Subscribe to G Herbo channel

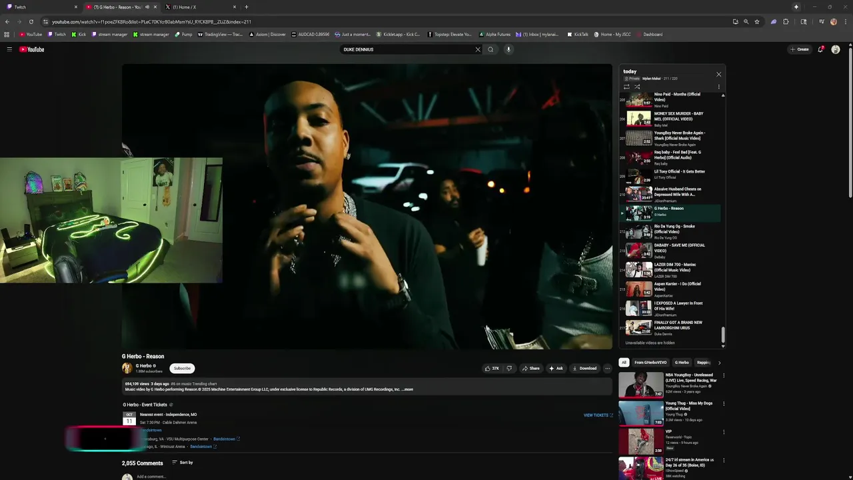(182, 368)
